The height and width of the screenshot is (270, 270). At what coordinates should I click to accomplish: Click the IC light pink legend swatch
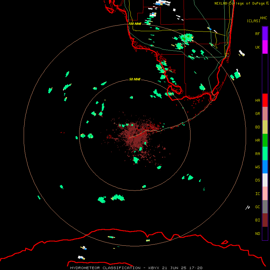265,193
